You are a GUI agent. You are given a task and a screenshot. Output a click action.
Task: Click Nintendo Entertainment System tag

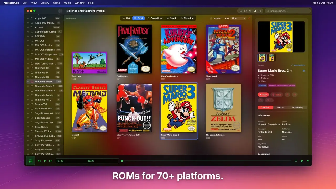coord(282,86)
